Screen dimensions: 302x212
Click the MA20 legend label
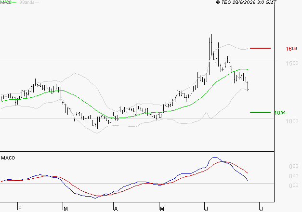[x=6, y=2]
